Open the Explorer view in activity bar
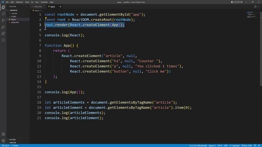 coord(3,7)
